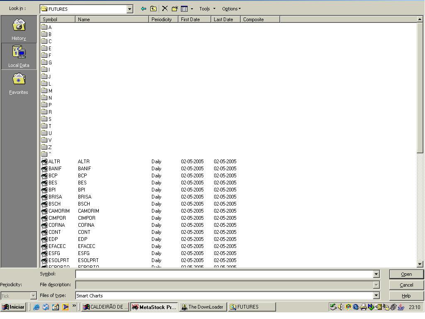The image size is (425, 319).
Task: Click the media player quick launch icon
Action: pyautogui.click(x=65, y=307)
